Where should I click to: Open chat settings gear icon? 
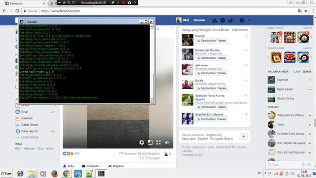(x=303, y=165)
